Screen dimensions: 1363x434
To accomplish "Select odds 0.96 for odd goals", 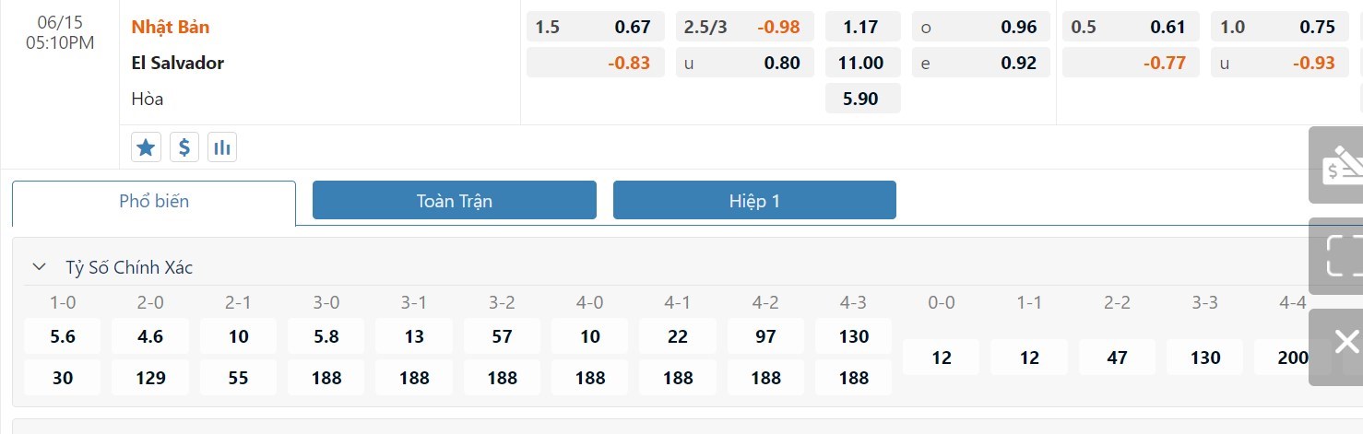I will coord(980,27).
